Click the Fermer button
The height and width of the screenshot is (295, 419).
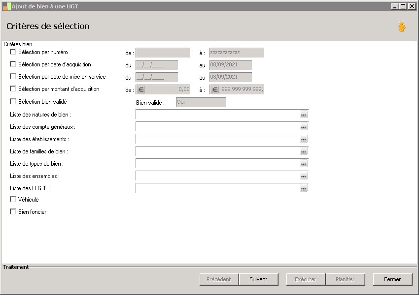click(x=392, y=279)
